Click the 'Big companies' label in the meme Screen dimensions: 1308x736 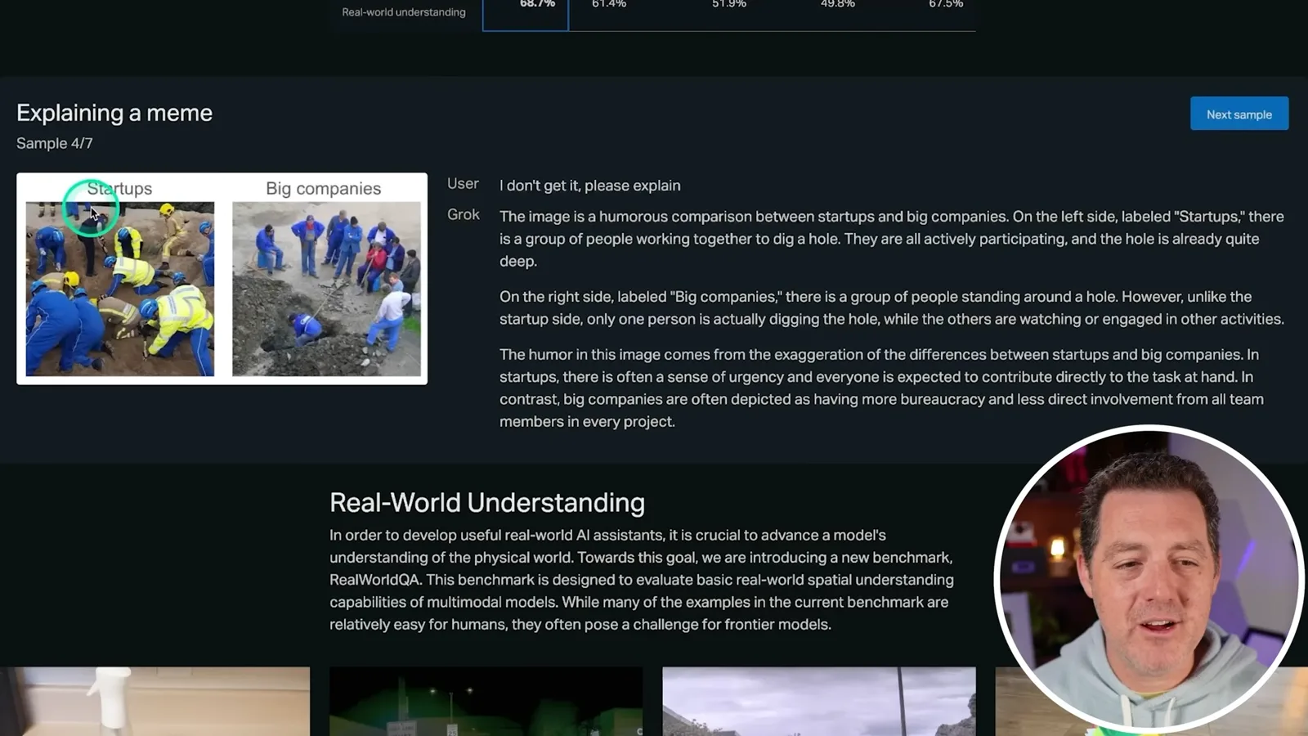pyautogui.click(x=323, y=188)
